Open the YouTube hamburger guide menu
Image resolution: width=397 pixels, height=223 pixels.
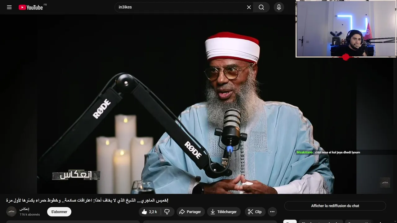(x=9, y=7)
